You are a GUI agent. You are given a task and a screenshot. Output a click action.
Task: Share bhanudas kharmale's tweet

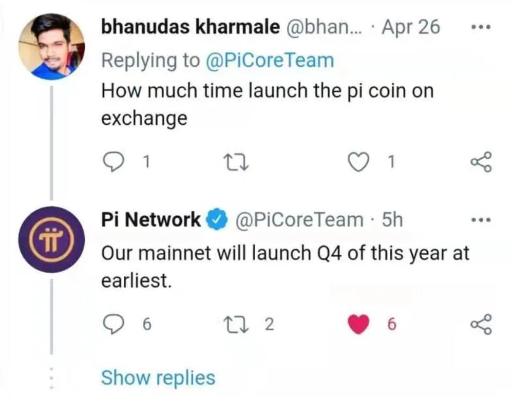point(480,162)
